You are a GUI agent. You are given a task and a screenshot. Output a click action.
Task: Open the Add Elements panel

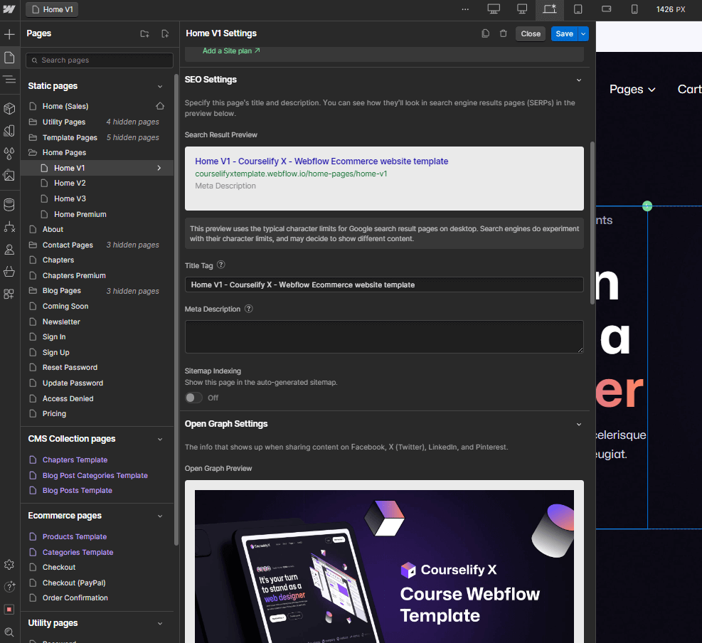tap(10, 34)
